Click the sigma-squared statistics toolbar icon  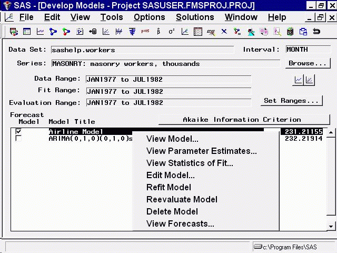pyautogui.click(x=171, y=32)
